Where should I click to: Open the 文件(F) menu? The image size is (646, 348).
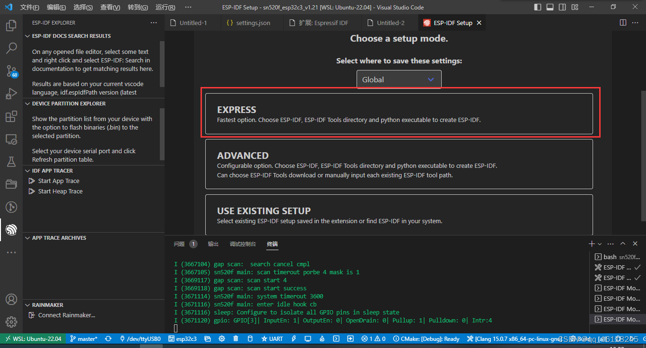coord(30,8)
